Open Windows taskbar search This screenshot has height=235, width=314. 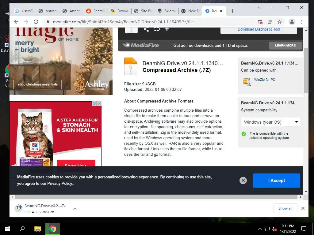pos(22,229)
